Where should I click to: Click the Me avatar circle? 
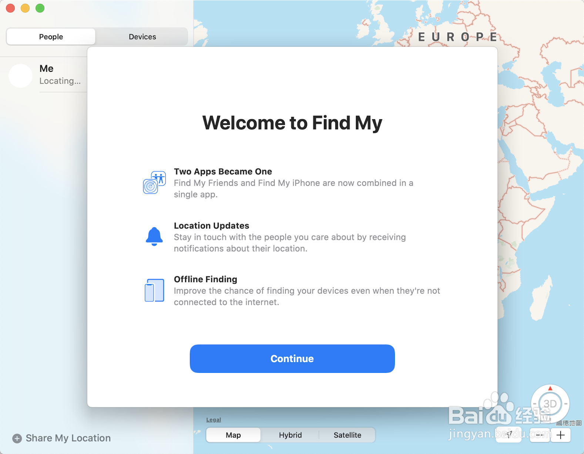click(21, 76)
